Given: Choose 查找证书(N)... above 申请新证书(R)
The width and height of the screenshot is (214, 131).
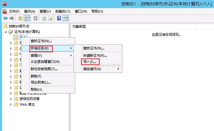Looking at the screenshot, I should pos(98,48).
